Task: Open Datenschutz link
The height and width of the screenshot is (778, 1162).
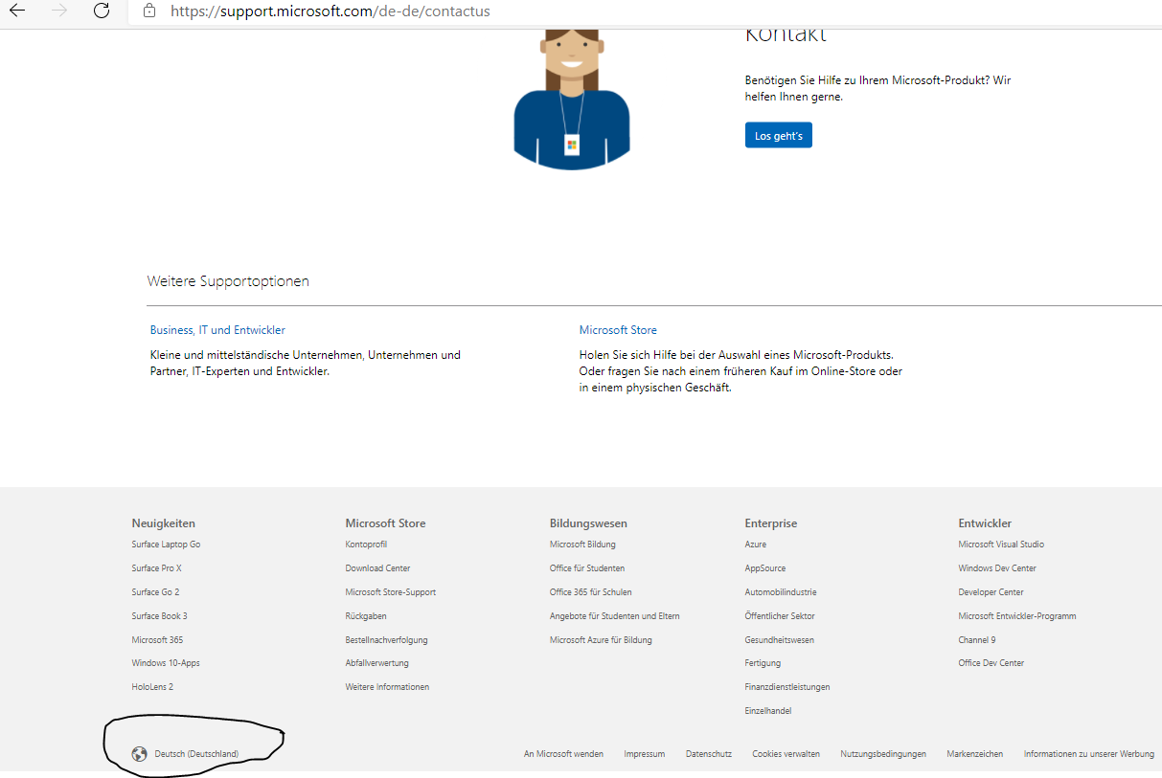Action: pyautogui.click(x=709, y=754)
